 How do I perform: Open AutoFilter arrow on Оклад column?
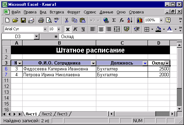pos(167,64)
